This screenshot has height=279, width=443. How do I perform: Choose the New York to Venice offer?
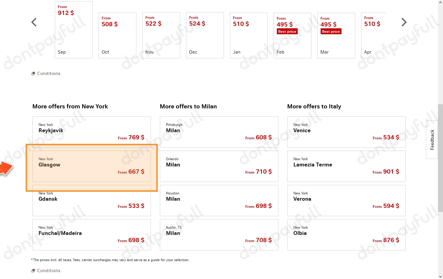pos(346,132)
